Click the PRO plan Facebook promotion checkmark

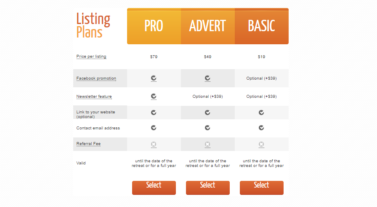pyautogui.click(x=154, y=78)
